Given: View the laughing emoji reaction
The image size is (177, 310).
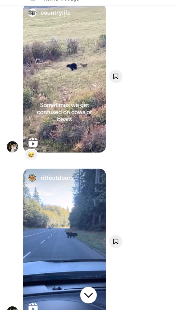Looking at the screenshot, I should 31,155.
